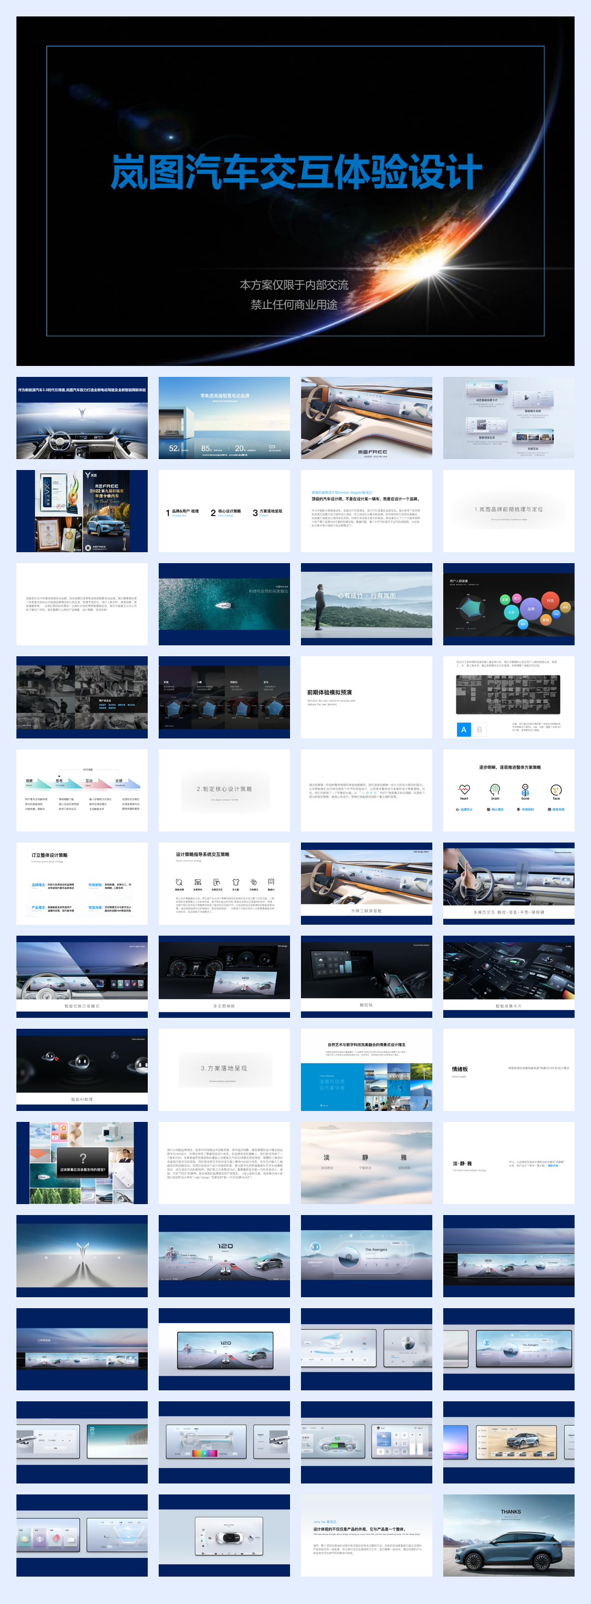The image size is (591, 1604).
Task: Open the THANKS closing slide with the SUV
Action: [508, 1534]
